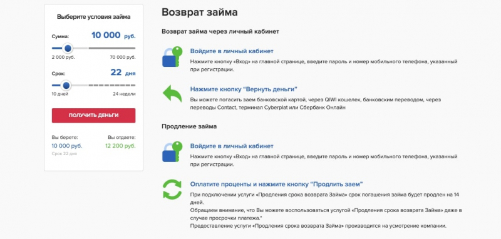Click the Вы отдаете: label
Screen dimensions: 501x239
(121, 138)
